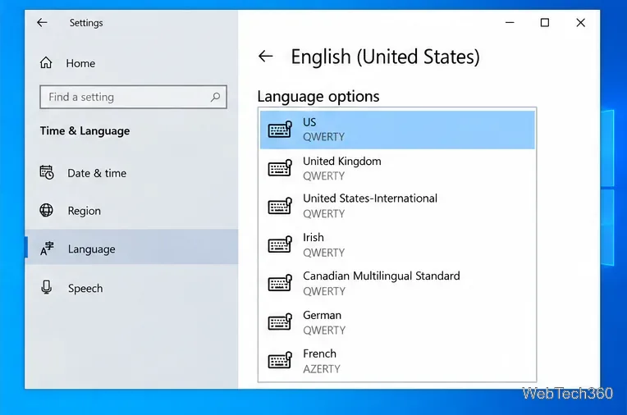Image resolution: width=627 pixels, height=415 pixels.
Task: Click keyboard icon beside US layout
Action: (280, 130)
